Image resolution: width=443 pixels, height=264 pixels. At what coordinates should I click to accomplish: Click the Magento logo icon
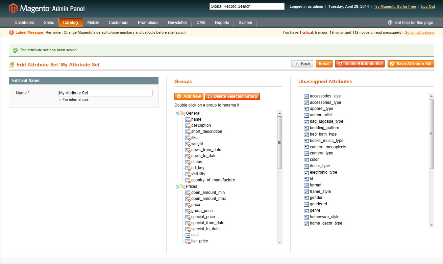pos(13,8)
